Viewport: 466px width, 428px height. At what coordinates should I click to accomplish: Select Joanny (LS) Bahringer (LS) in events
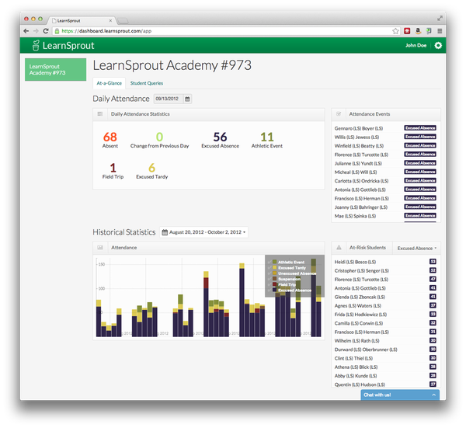[x=361, y=207]
